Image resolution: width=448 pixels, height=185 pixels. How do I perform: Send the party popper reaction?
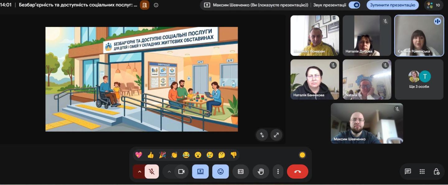162,155
